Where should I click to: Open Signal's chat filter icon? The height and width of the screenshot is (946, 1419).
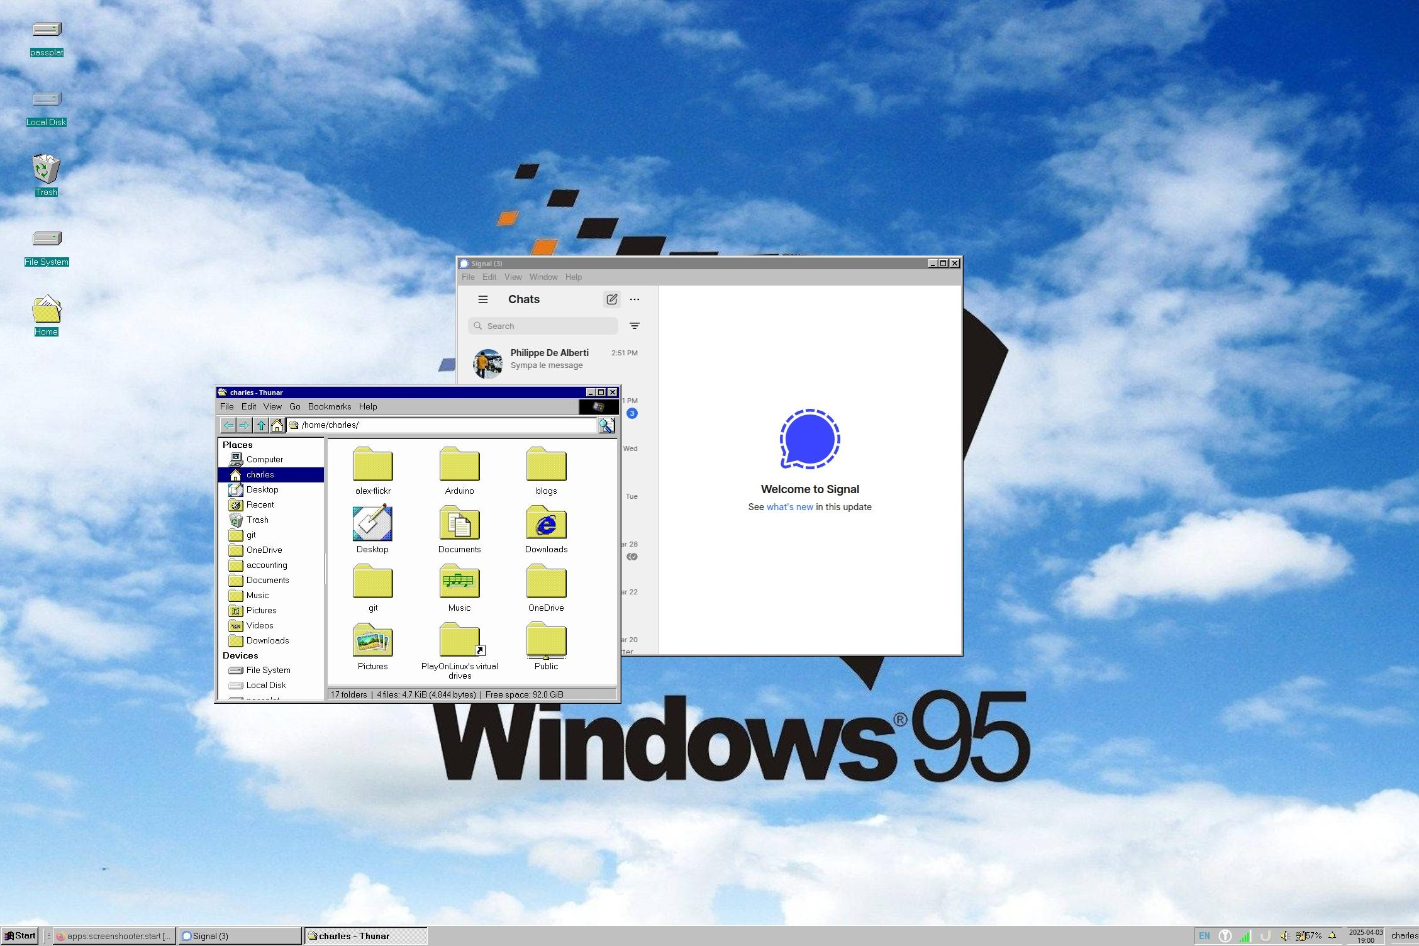[x=635, y=326]
